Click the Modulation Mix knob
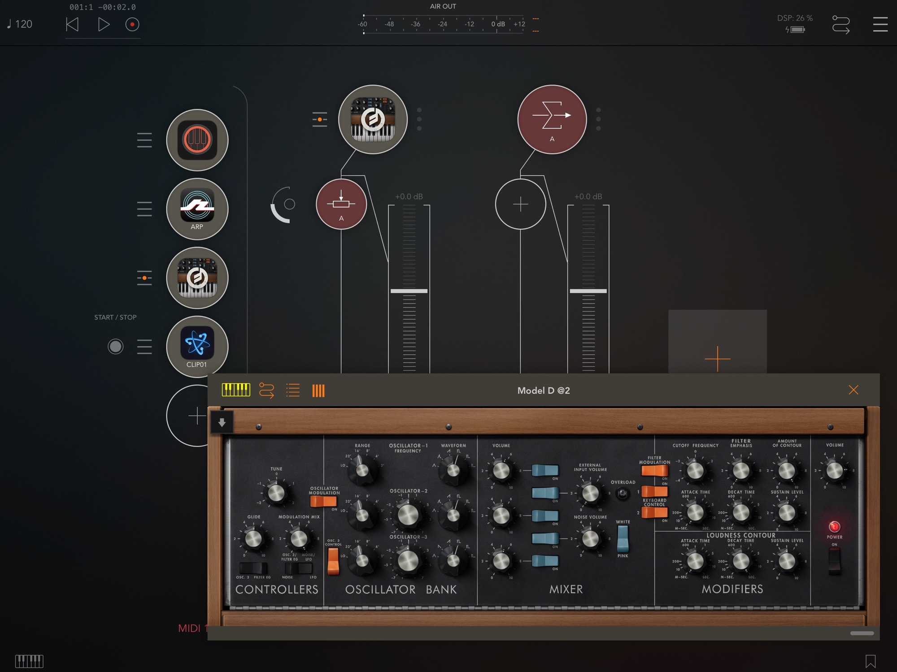 click(299, 539)
